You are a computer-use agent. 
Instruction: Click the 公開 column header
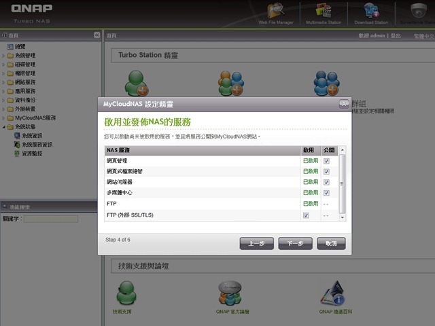329,150
